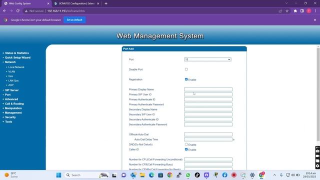Open weather widget showing 26°C
Image resolution: width=320 pixels, height=180 pixels.
(11, 175)
